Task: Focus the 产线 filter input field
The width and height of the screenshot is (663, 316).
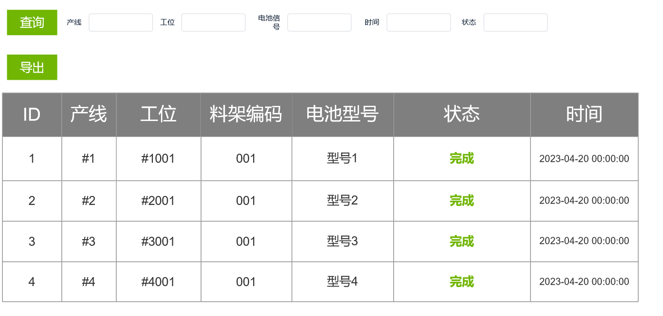Action: tap(121, 22)
